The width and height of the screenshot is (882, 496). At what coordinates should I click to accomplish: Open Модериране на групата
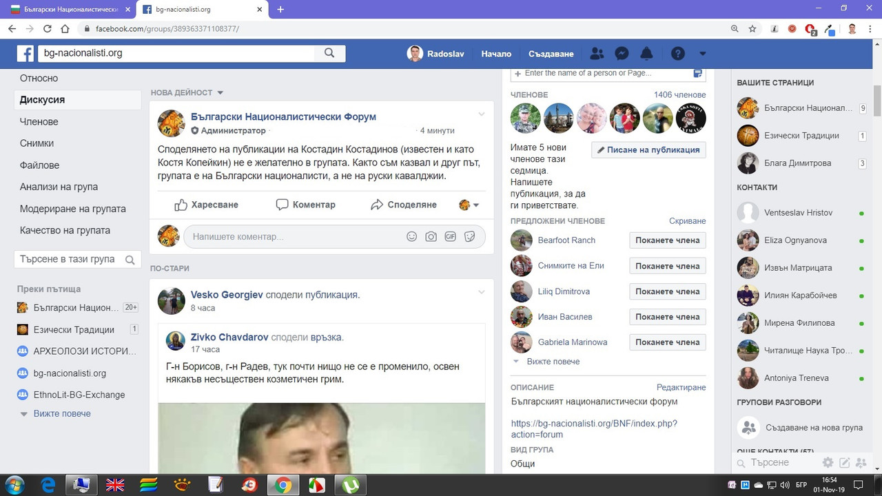pyautogui.click(x=72, y=209)
